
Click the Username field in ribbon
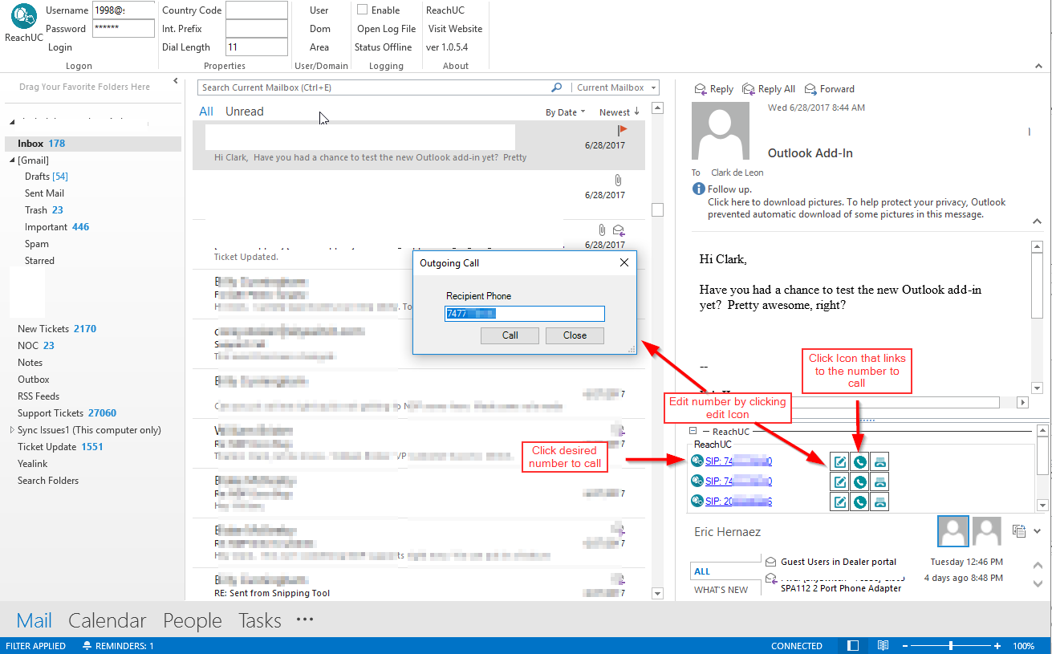[124, 10]
